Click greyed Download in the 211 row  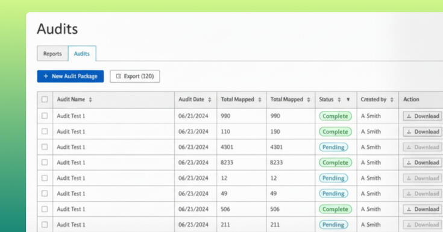click(423, 225)
